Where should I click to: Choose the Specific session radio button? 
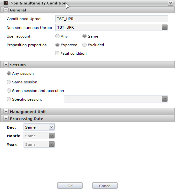9,99
